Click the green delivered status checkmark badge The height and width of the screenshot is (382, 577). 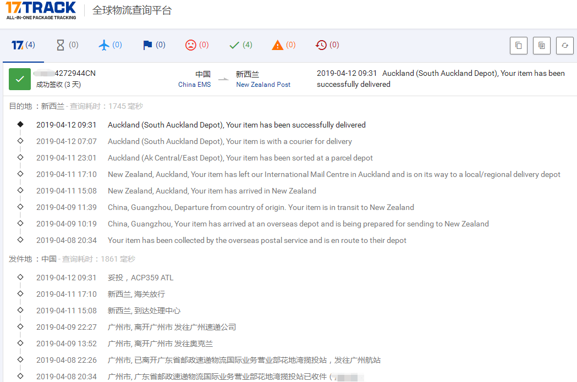20,79
